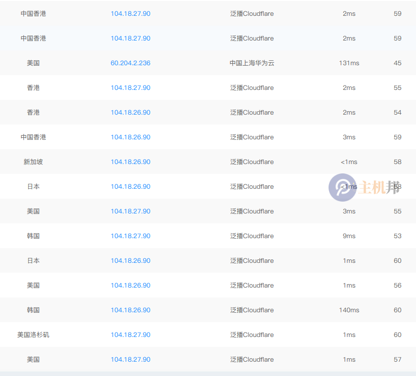This screenshot has width=416, height=376.
Task: Open the IP link in the 韩国 9ms row
Action: (x=130, y=236)
